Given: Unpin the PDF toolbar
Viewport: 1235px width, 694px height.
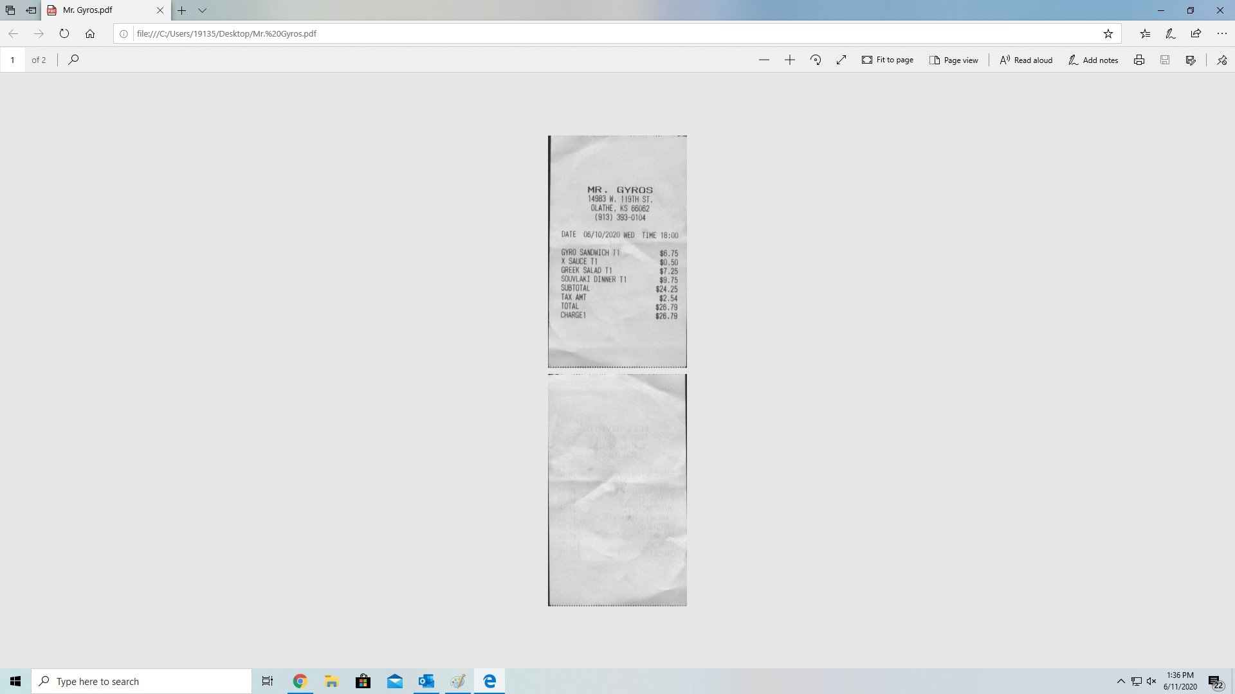Looking at the screenshot, I should 1221,60.
